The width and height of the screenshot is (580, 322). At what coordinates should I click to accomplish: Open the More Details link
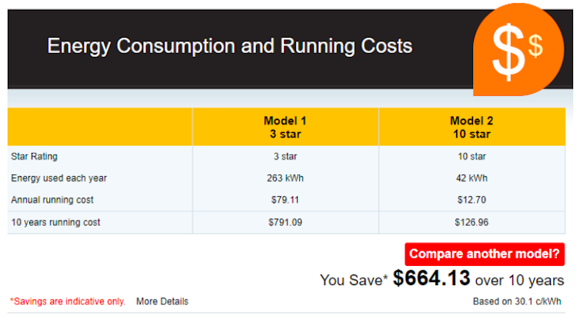(162, 301)
